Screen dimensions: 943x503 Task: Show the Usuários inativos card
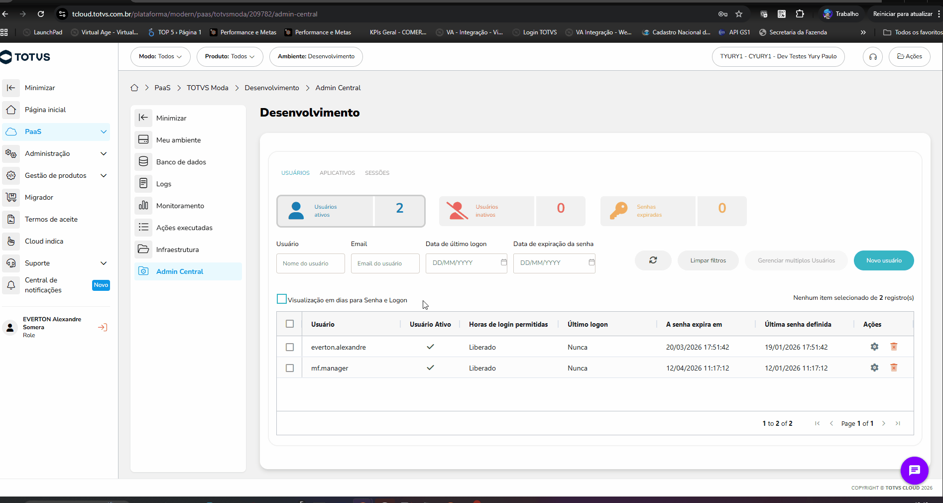tap(512, 211)
